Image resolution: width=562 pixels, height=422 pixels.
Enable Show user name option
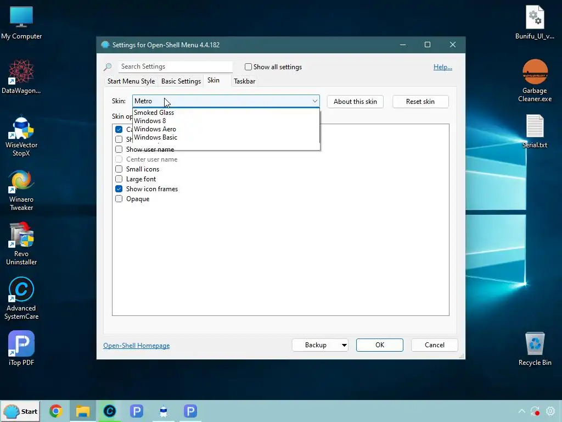[119, 149]
